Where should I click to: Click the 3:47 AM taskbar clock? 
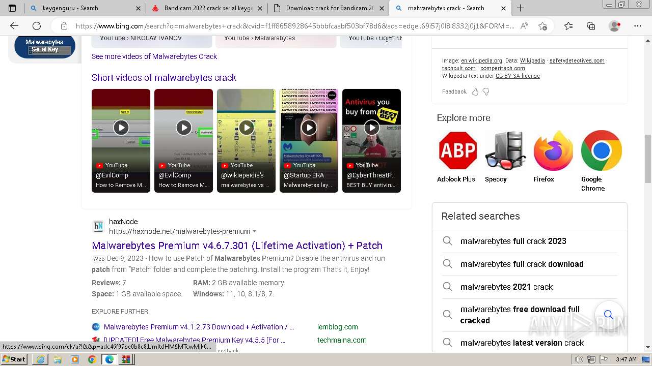(x=626, y=359)
